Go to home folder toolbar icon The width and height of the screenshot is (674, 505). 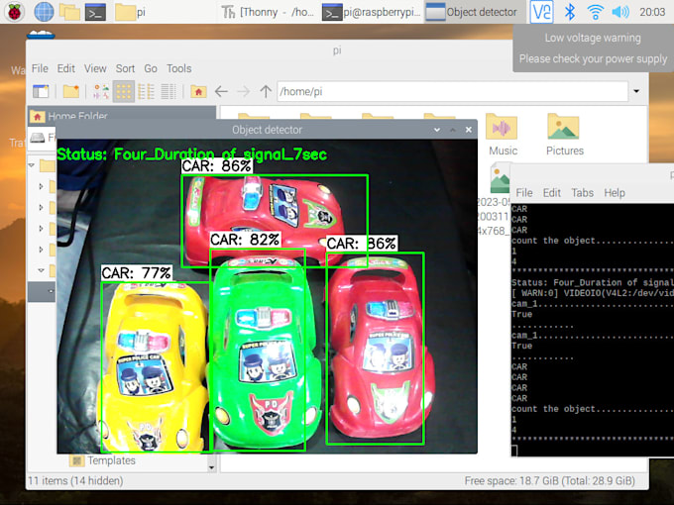point(198,91)
